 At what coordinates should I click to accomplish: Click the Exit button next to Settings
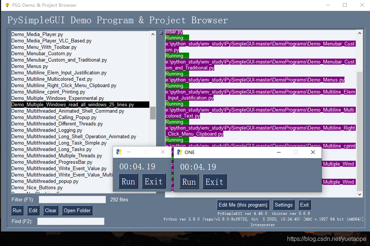304,205
